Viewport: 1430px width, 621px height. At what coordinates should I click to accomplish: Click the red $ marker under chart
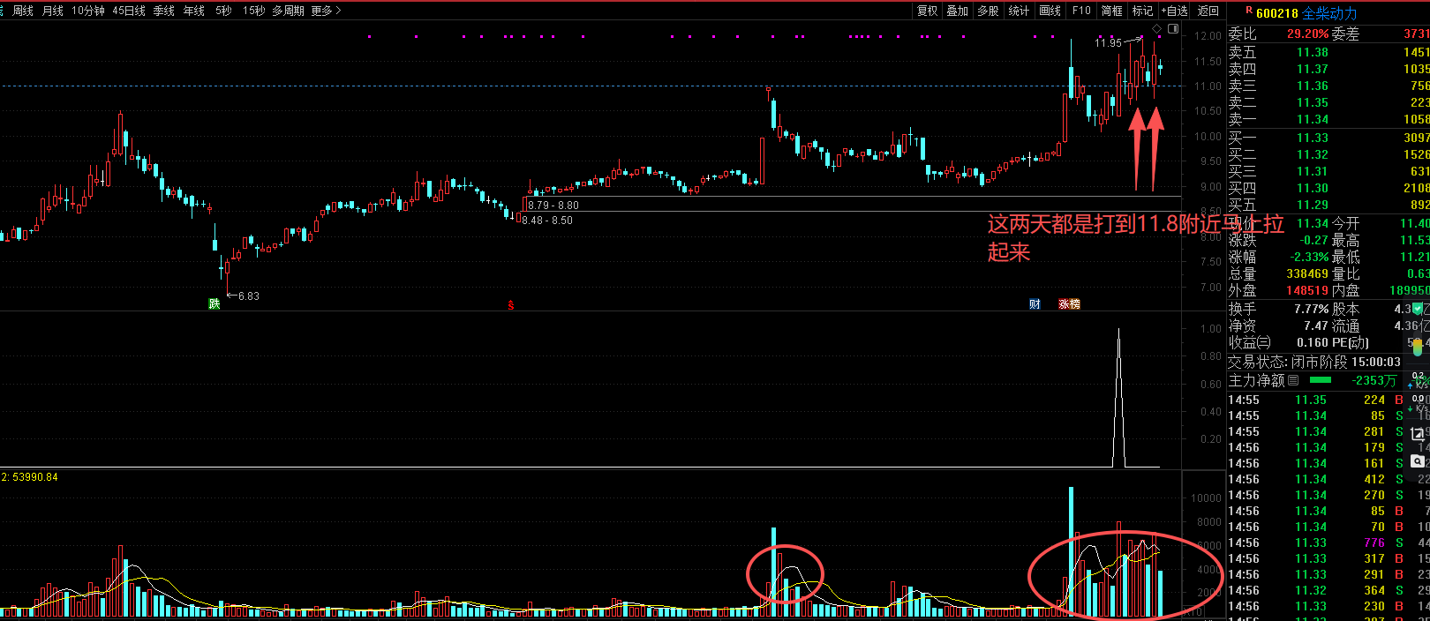pos(510,305)
